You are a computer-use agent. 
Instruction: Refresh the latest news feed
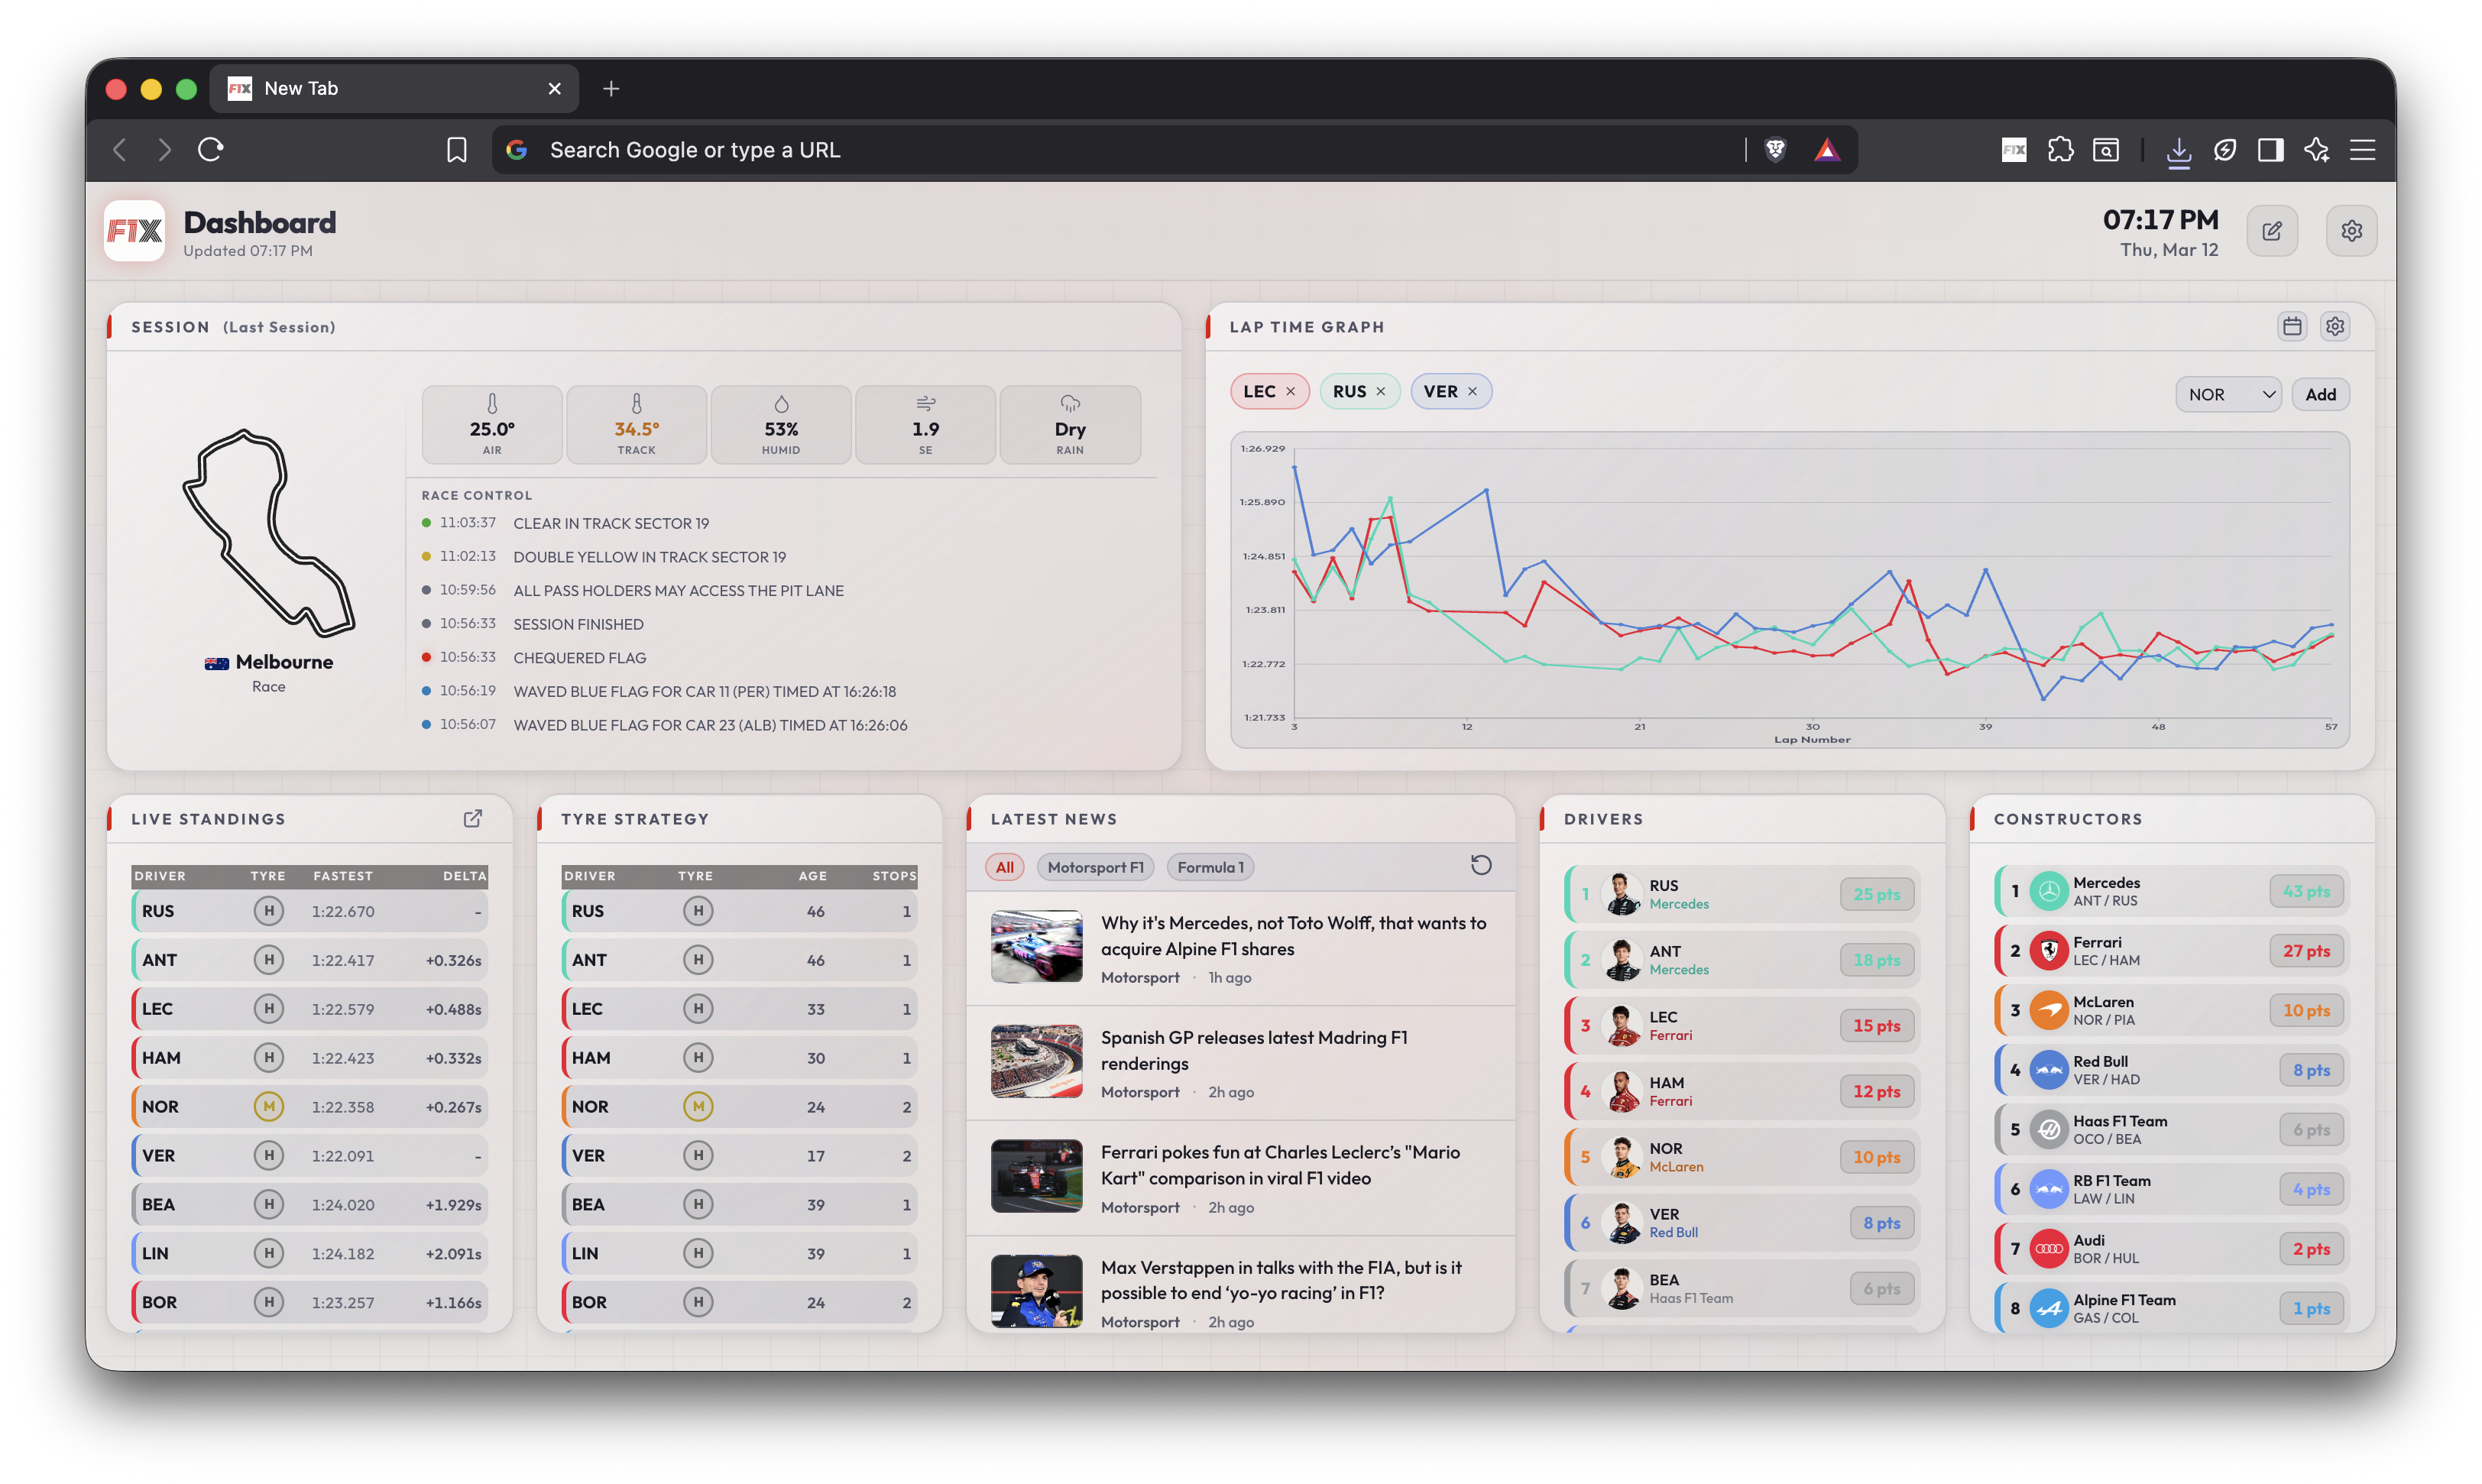tap(1481, 864)
